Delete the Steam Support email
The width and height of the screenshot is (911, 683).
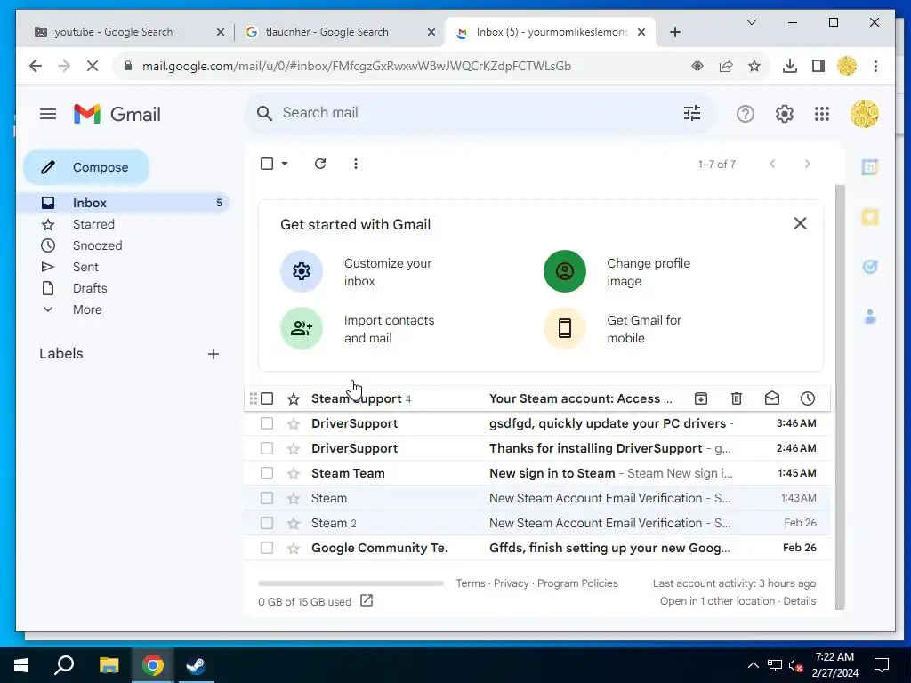click(736, 398)
